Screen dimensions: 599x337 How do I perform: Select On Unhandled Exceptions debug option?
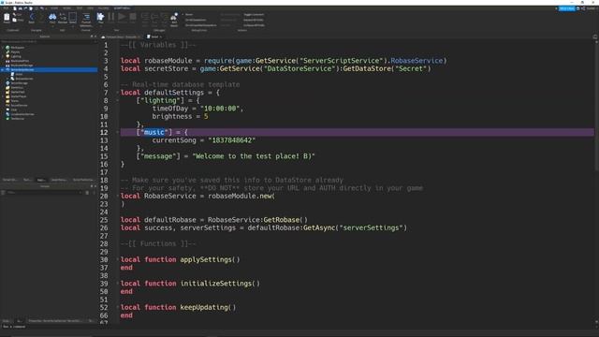point(200,25)
